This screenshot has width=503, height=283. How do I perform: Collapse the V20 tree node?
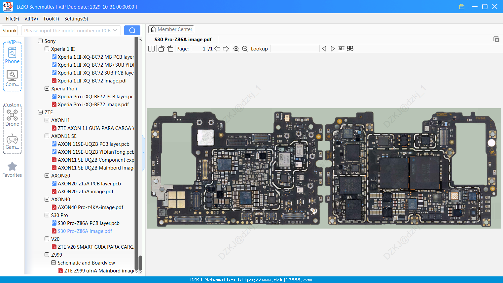coord(47,239)
